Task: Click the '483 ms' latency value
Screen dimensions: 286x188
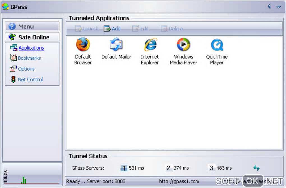Action: click(x=224, y=168)
